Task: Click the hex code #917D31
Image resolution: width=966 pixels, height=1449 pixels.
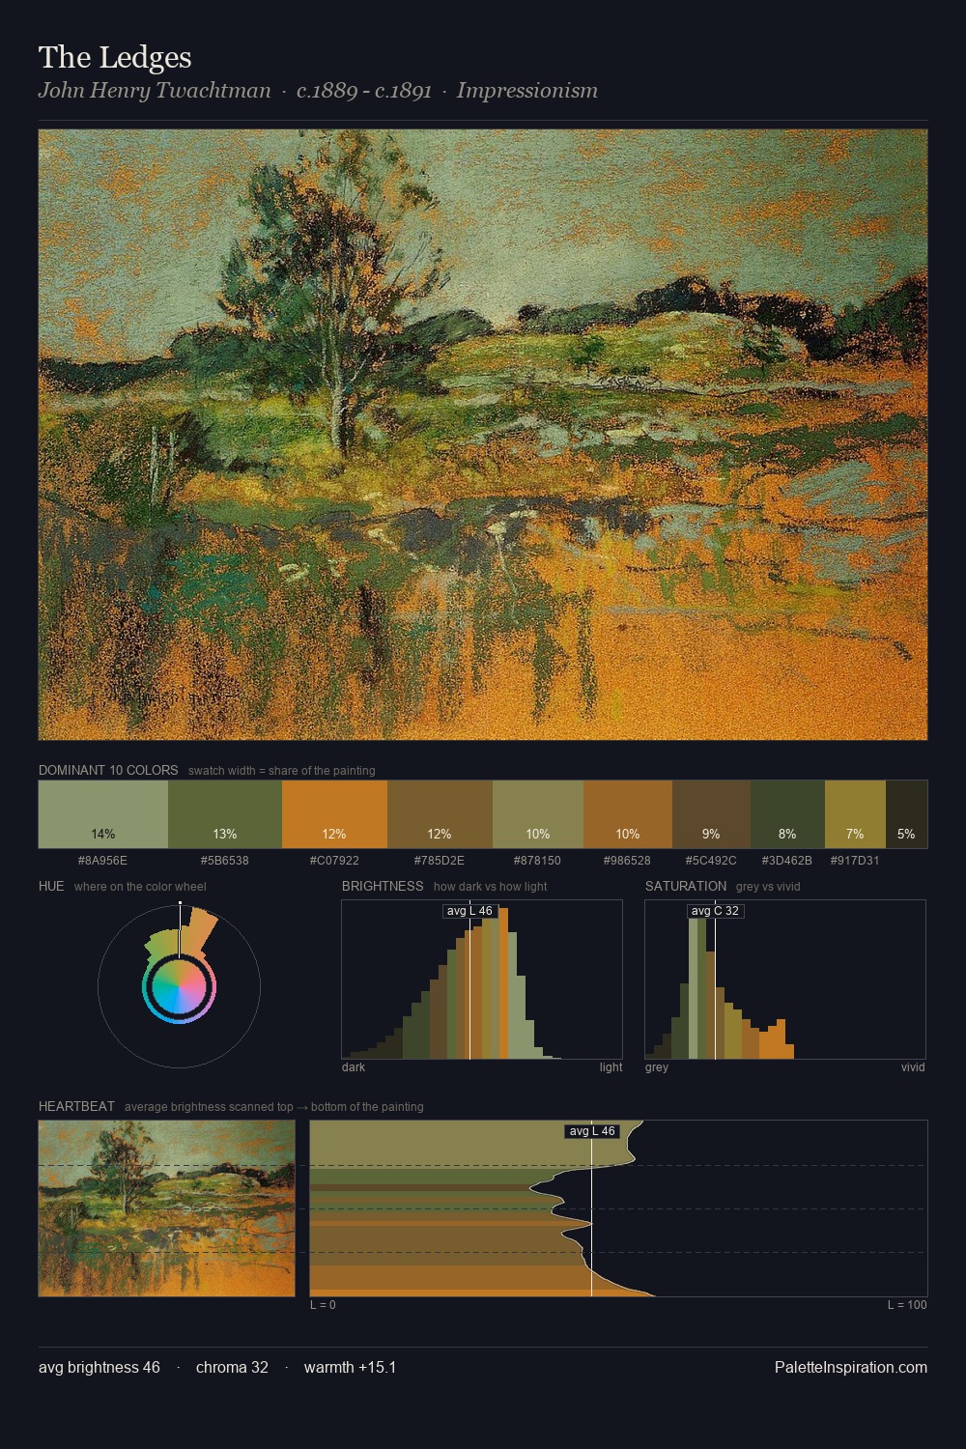Action: coord(855,861)
